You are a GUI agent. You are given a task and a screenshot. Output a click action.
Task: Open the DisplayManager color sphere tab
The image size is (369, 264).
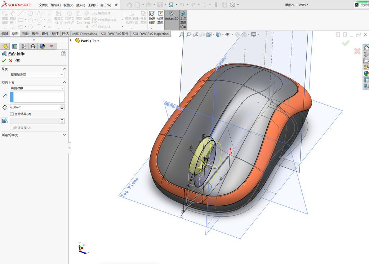43,46
